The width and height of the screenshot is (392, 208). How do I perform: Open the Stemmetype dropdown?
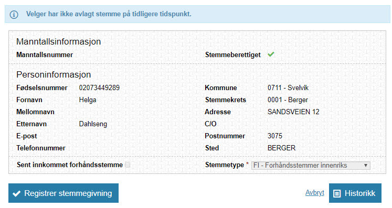coord(311,166)
